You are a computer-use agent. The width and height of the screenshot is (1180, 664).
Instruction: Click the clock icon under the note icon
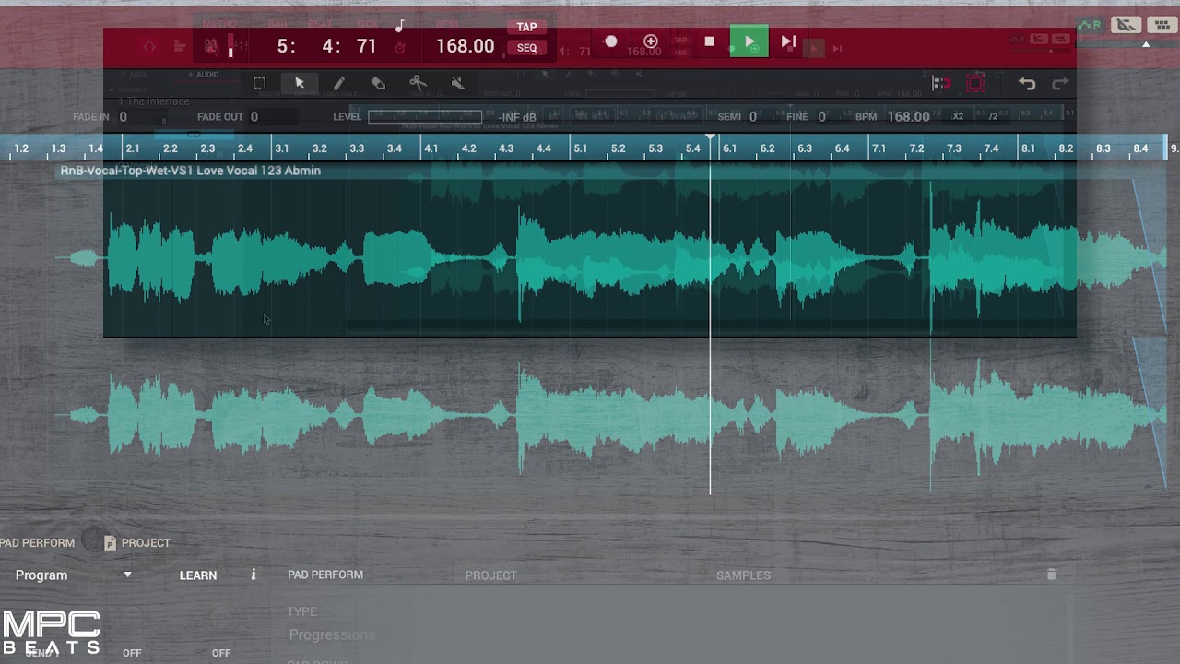400,48
